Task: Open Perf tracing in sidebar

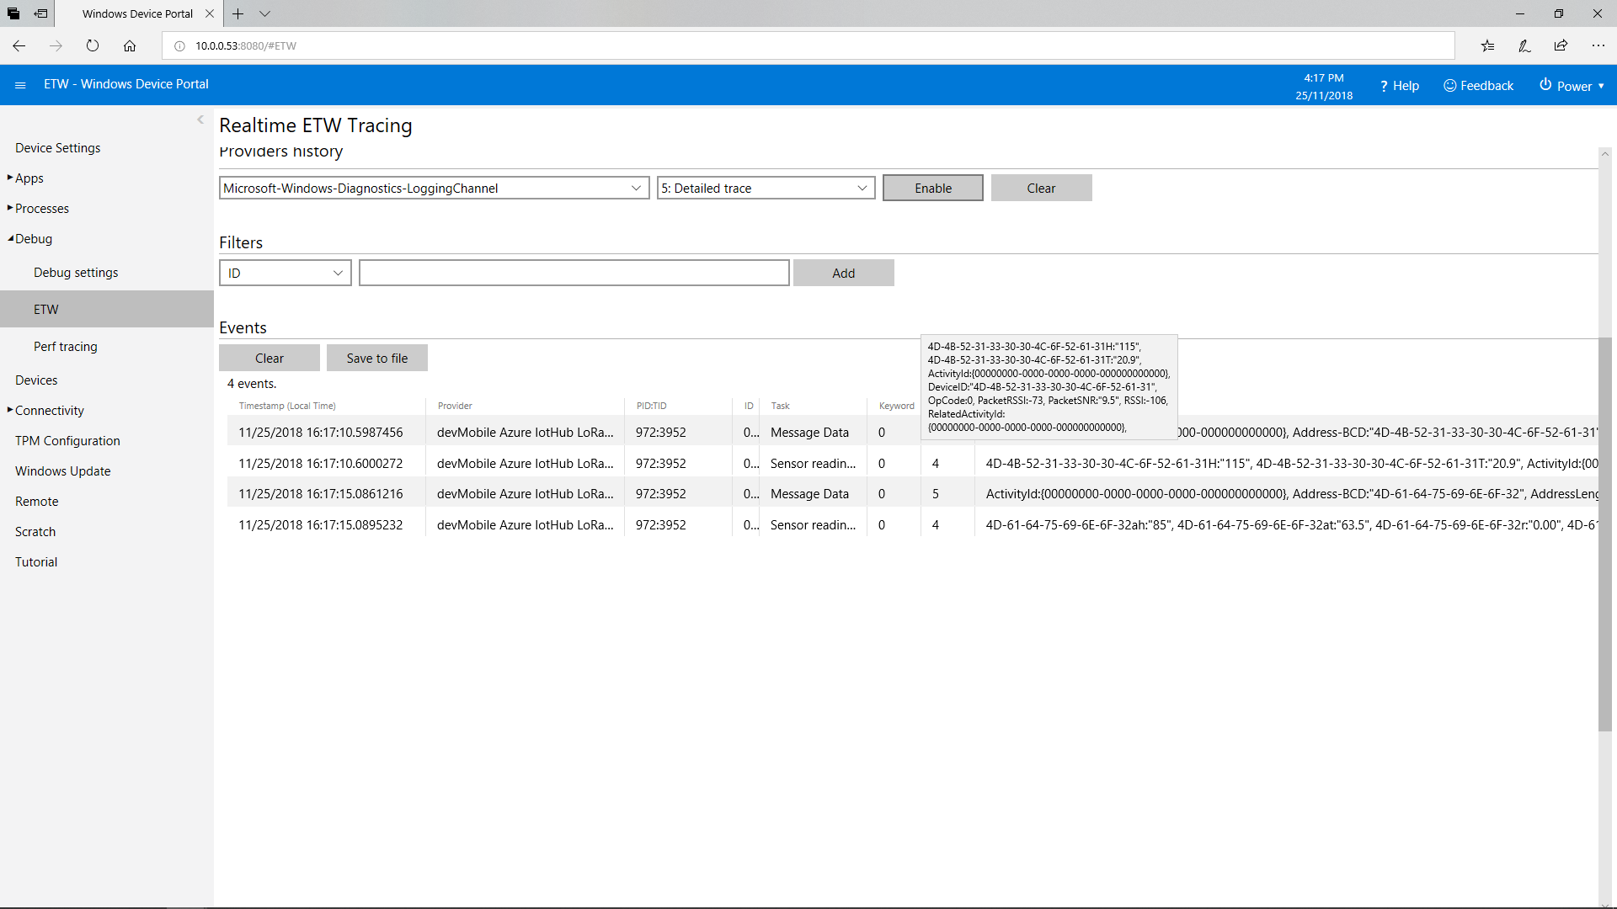Action: coord(66,346)
